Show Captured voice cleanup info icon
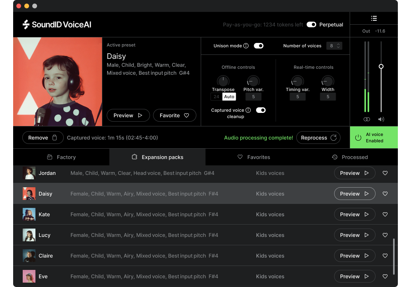411x287 pixels. (248, 110)
